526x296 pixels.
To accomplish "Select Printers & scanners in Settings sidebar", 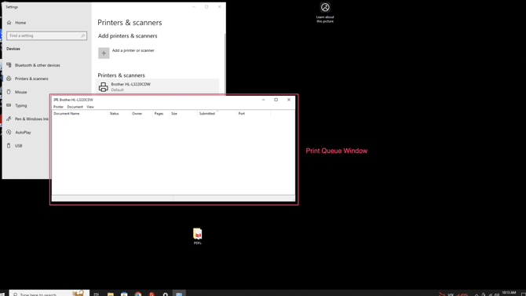I will point(27,79).
